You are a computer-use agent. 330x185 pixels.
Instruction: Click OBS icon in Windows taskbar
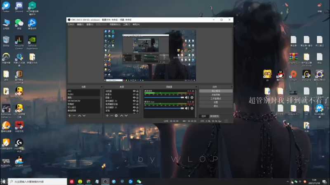point(105,181)
